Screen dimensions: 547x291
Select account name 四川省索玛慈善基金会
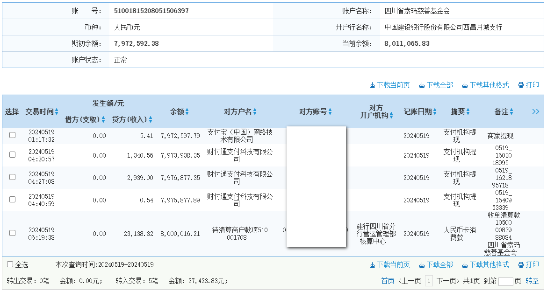(x=417, y=11)
